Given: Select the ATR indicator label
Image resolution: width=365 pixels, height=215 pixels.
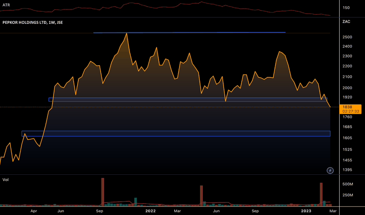Looking at the screenshot, I should pyautogui.click(x=6, y=5).
